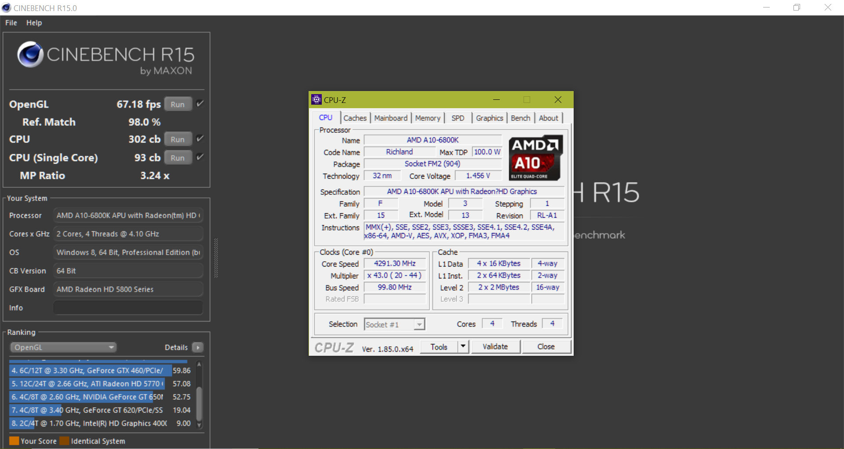
Task: Select ranking entry 5 ATI Radeon HD 5770
Action: point(101,384)
